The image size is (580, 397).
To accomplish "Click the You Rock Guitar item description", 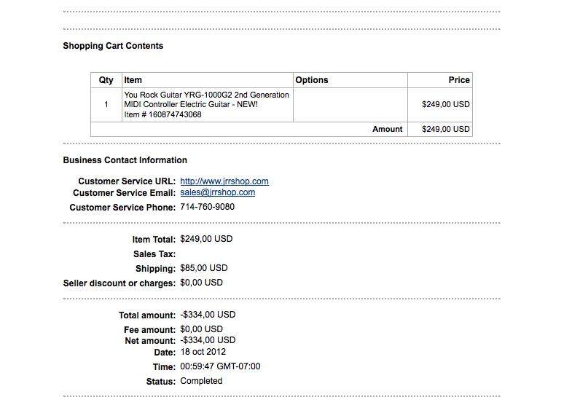I will [206, 100].
